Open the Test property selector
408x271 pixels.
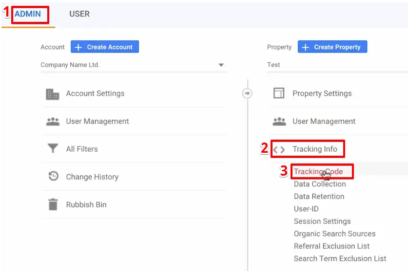coord(337,65)
